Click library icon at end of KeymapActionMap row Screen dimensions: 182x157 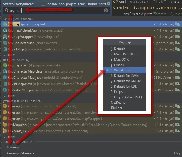pos(177,30)
